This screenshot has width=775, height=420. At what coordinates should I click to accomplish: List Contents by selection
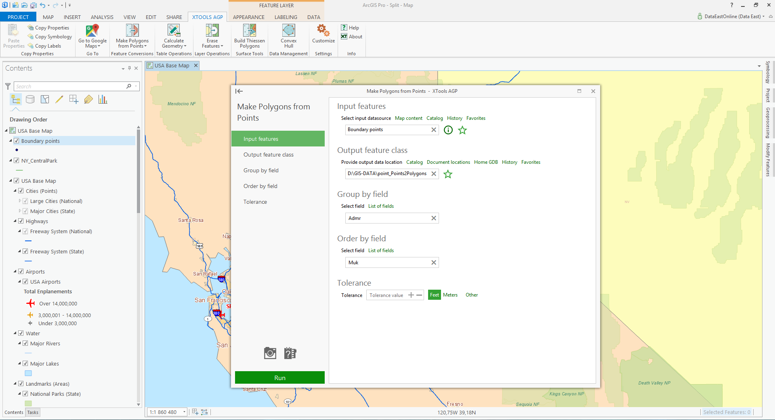click(45, 99)
